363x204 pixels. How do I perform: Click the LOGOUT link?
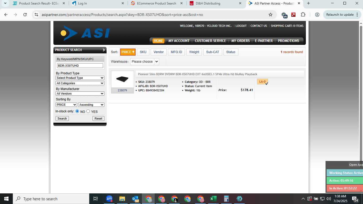pyautogui.click(x=241, y=26)
